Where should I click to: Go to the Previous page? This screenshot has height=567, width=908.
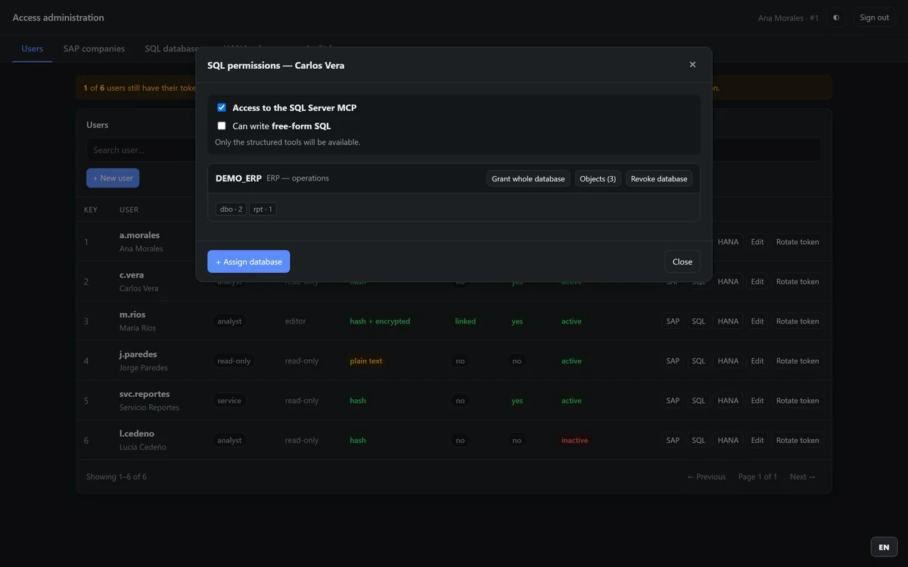click(706, 477)
